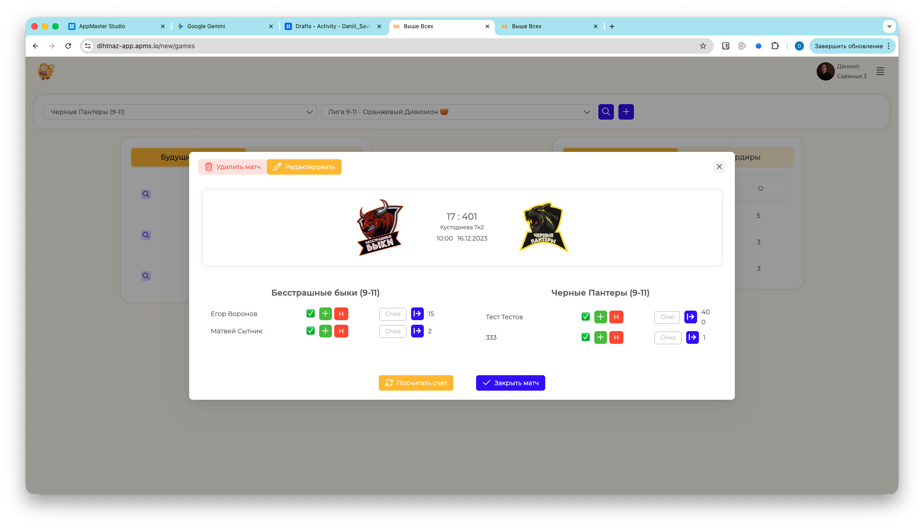Click green plus button for Егор Воронов
The height and width of the screenshot is (528, 924).
pos(325,314)
